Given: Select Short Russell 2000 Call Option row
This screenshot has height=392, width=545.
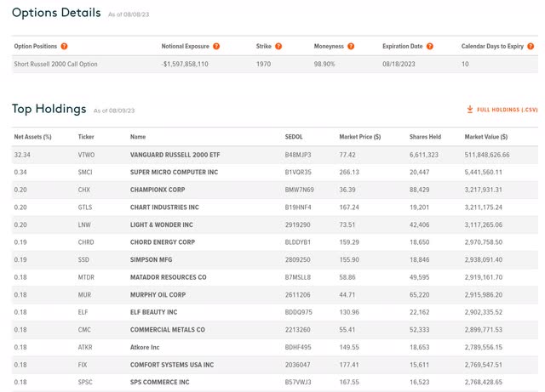Looking at the screenshot, I should click(x=275, y=65).
